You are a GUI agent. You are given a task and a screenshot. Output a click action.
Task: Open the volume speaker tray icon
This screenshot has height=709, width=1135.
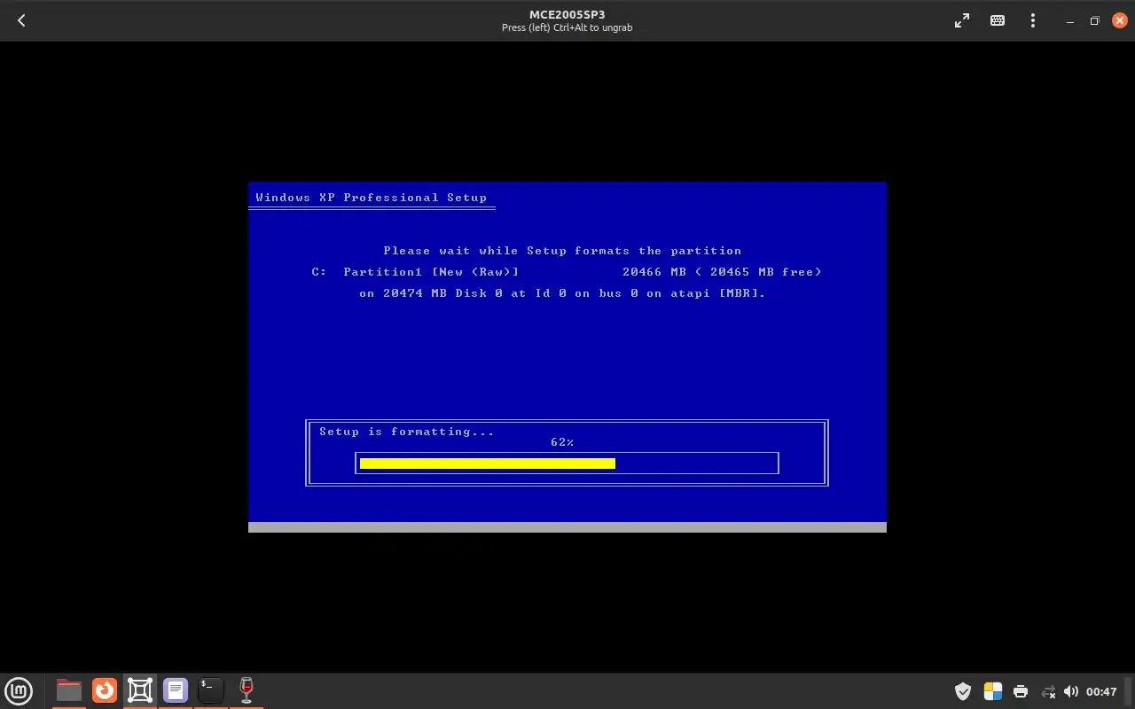1071,691
